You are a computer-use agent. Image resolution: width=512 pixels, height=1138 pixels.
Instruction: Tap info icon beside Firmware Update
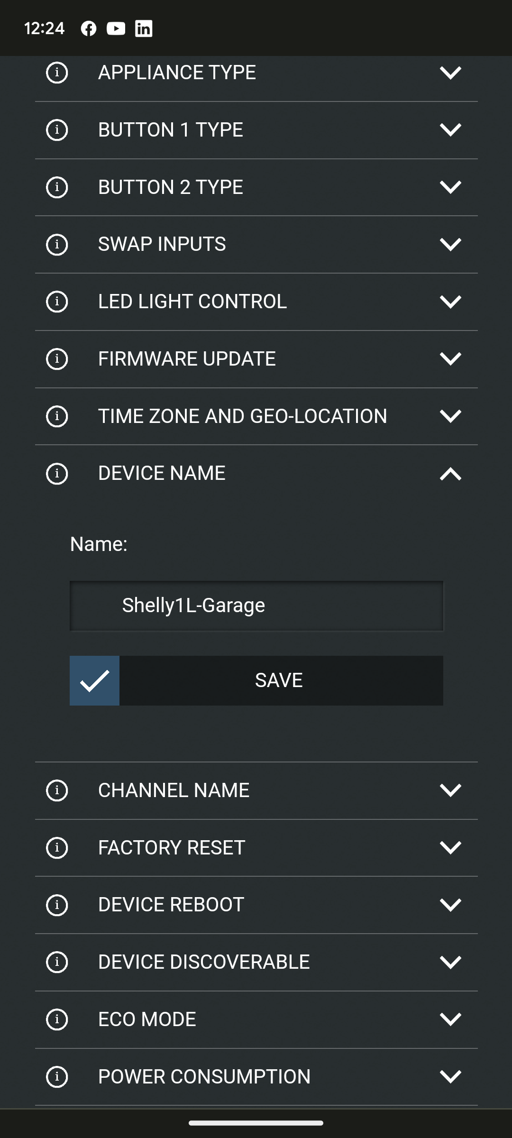coord(57,359)
